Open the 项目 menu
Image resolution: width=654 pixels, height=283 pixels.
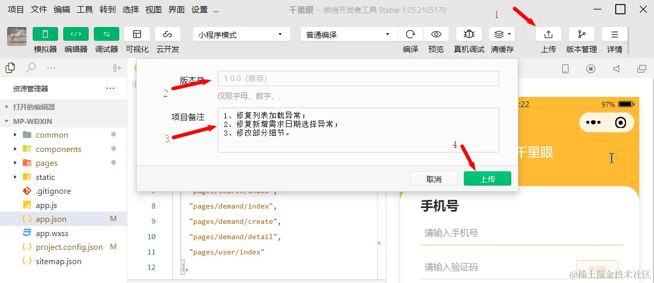coord(16,10)
